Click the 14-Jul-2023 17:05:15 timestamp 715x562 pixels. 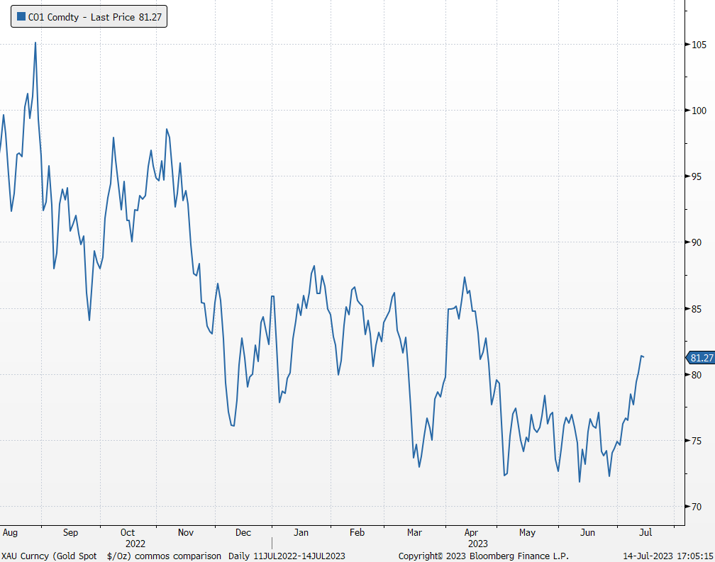click(x=667, y=556)
